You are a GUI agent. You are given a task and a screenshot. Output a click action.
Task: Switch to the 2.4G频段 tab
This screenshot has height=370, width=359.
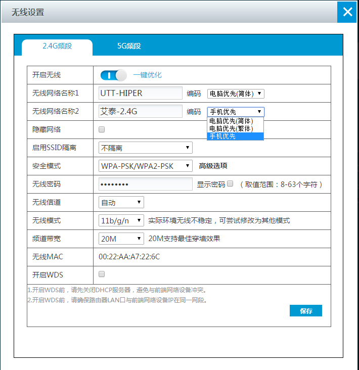click(57, 46)
